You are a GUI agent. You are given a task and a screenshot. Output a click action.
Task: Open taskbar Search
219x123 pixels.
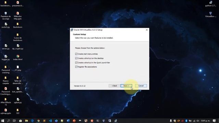[x=9, y=121]
